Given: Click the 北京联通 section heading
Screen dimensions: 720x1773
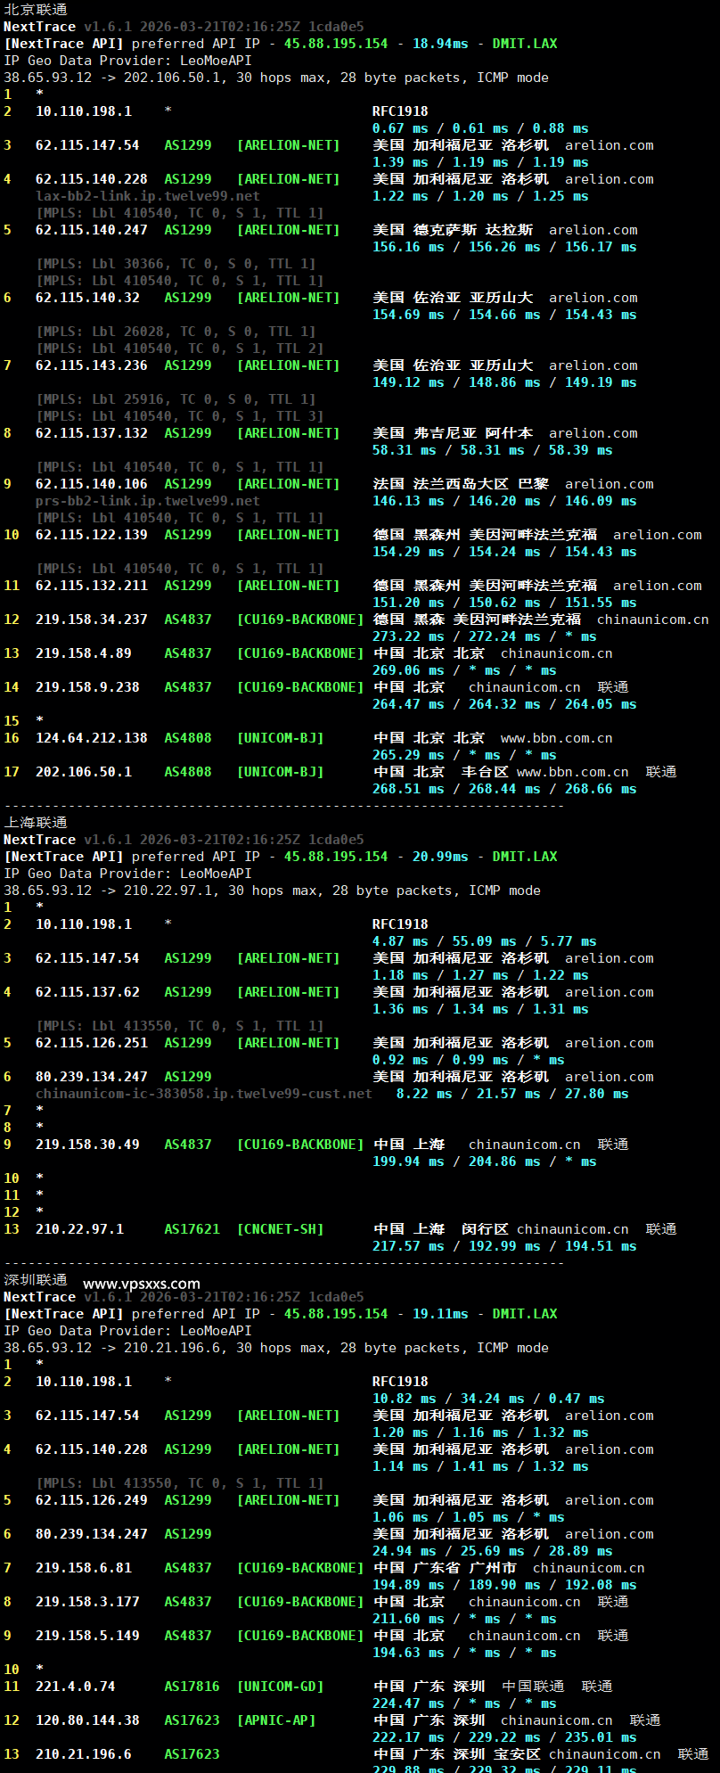Looking at the screenshot, I should click(36, 10).
